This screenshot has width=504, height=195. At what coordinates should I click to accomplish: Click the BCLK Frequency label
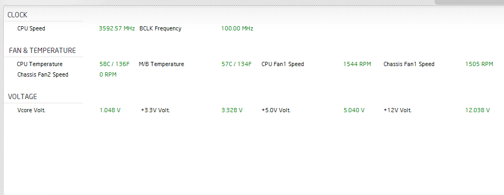[160, 28]
